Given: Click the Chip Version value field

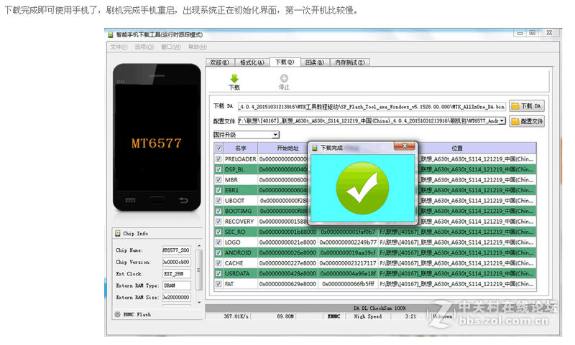Looking at the screenshot, I should 176,262.
